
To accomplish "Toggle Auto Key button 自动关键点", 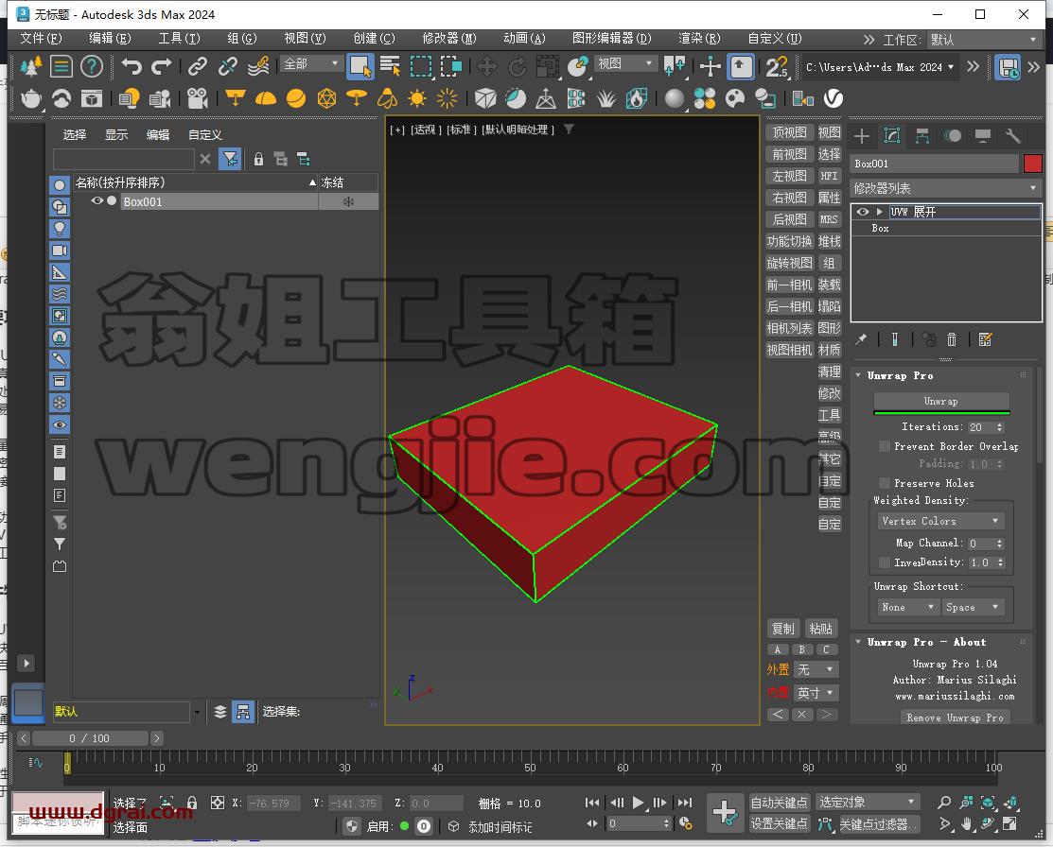I will (779, 802).
